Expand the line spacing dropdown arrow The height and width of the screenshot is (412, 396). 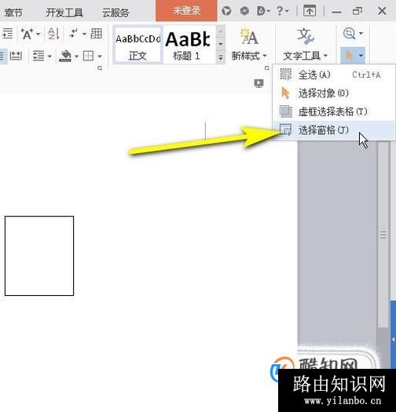[49, 57]
